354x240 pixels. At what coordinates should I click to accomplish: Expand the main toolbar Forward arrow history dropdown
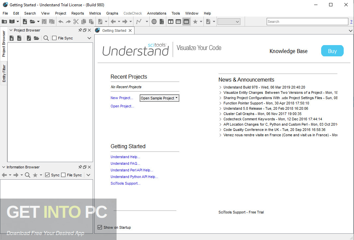[131, 22]
